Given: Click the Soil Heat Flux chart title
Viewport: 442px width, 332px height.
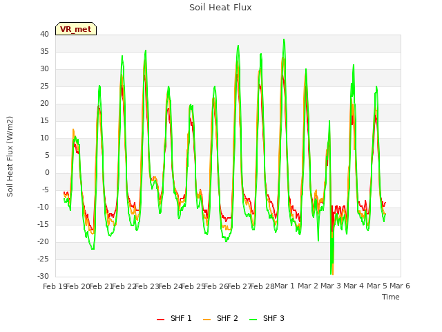Looking at the screenshot, I should [x=220, y=8].
